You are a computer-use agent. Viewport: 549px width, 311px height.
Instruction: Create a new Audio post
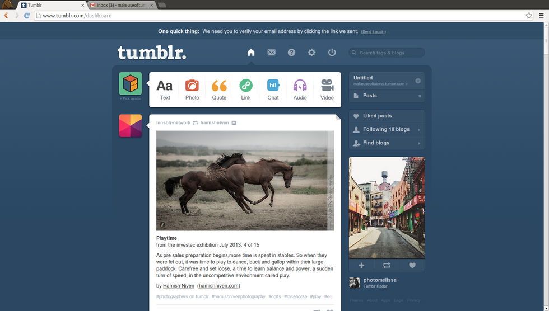pyautogui.click(x=300, y=89)
